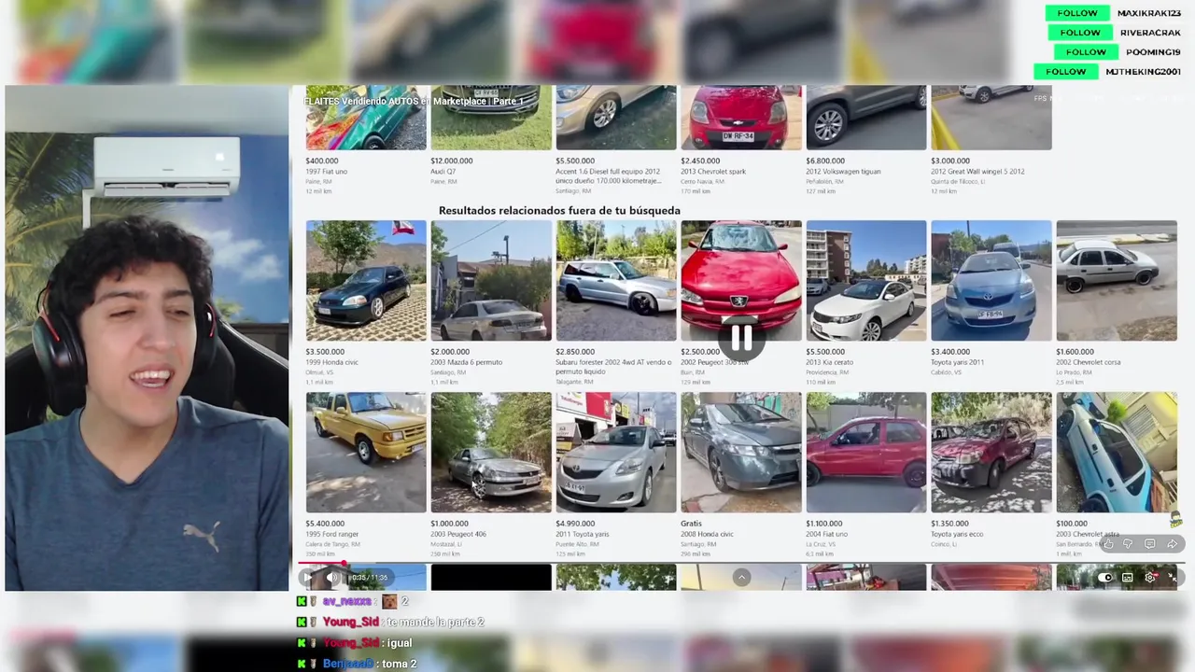Click the '$3.500.000' price of Honda civic
1195x672 pixels.
point(325,352)
